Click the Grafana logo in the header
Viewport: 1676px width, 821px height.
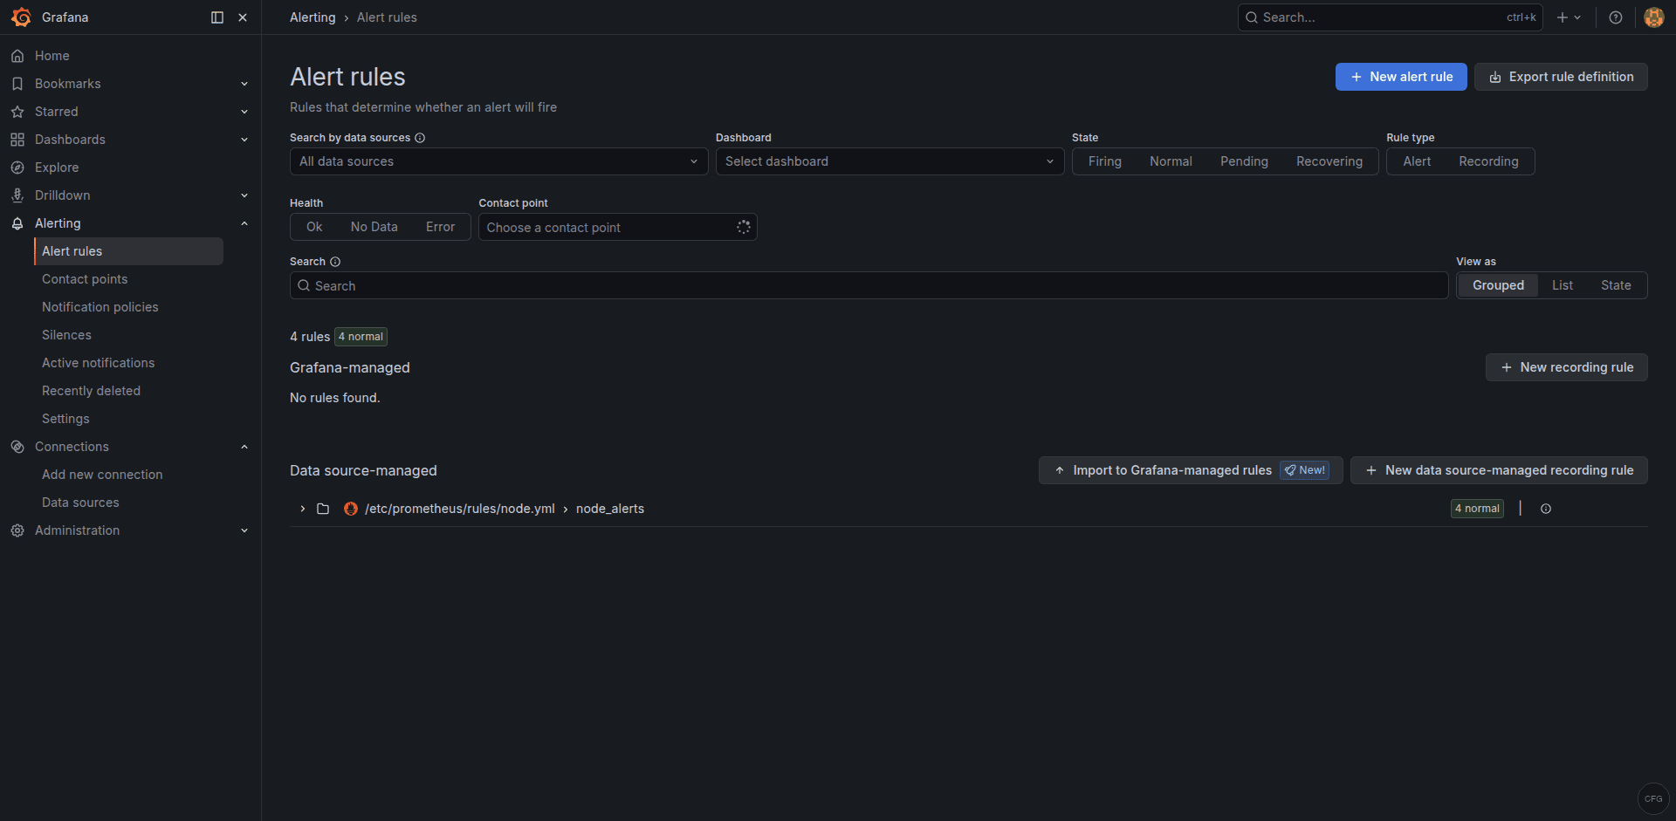point(22,17)
